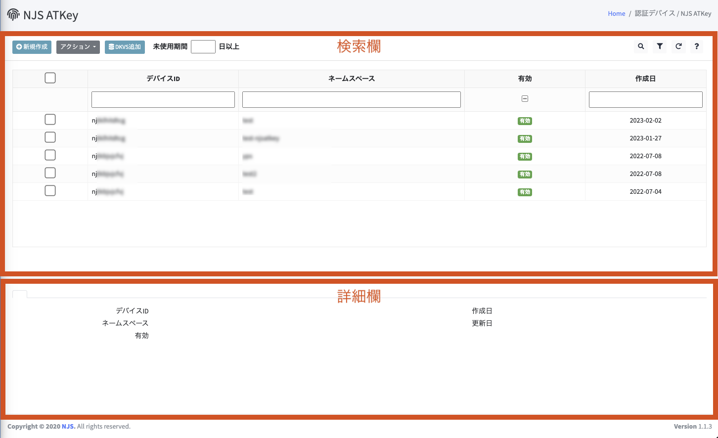Sort by デバイスID column header
Image resolution: width=718 pixels, height=438 pixels.
(163, 79)
